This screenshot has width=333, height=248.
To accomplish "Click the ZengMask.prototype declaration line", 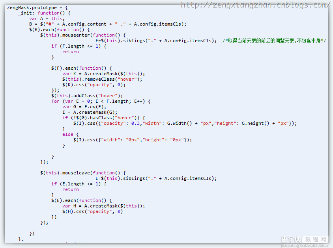I will tap(37, 7).
